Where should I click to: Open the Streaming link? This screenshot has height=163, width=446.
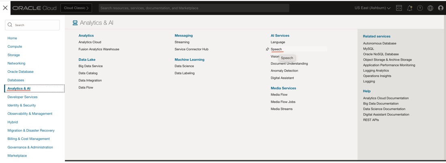point(182,42)
